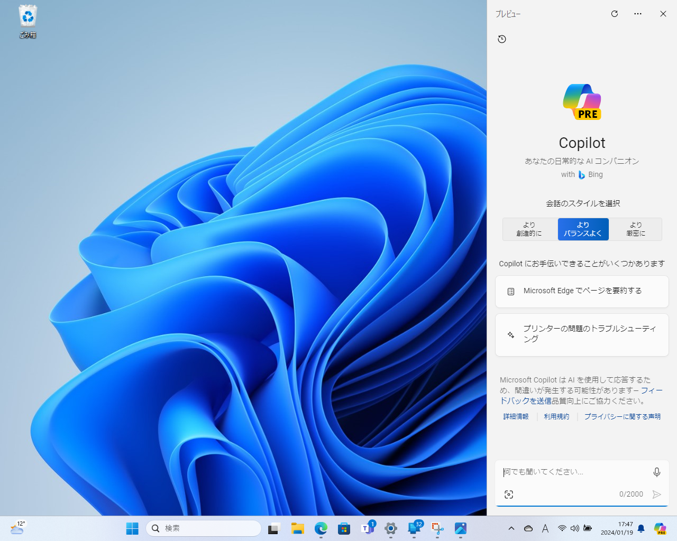Expand hidden system tray icons
Screen dimensions: 677x541
tap(511, 528)
